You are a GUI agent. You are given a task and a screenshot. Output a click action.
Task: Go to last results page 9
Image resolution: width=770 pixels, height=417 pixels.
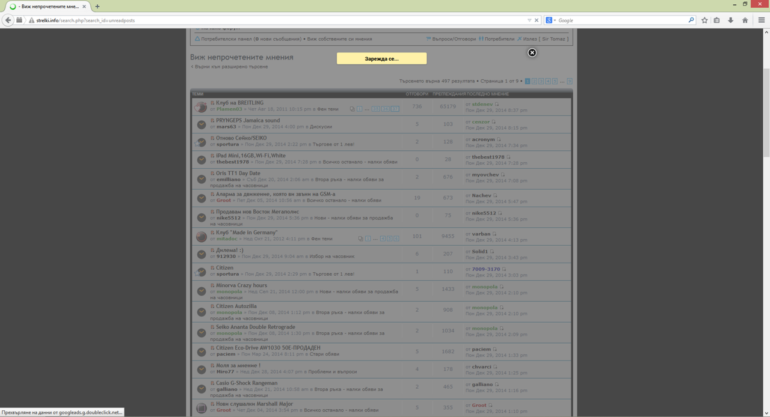tap(570, 81)
